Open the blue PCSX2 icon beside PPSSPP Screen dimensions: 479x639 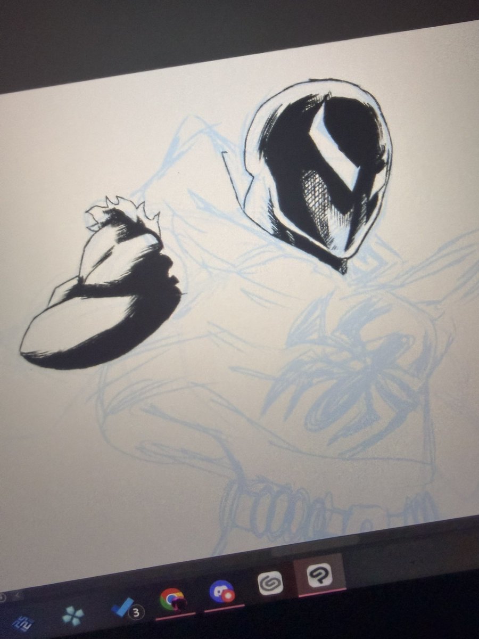22,623
